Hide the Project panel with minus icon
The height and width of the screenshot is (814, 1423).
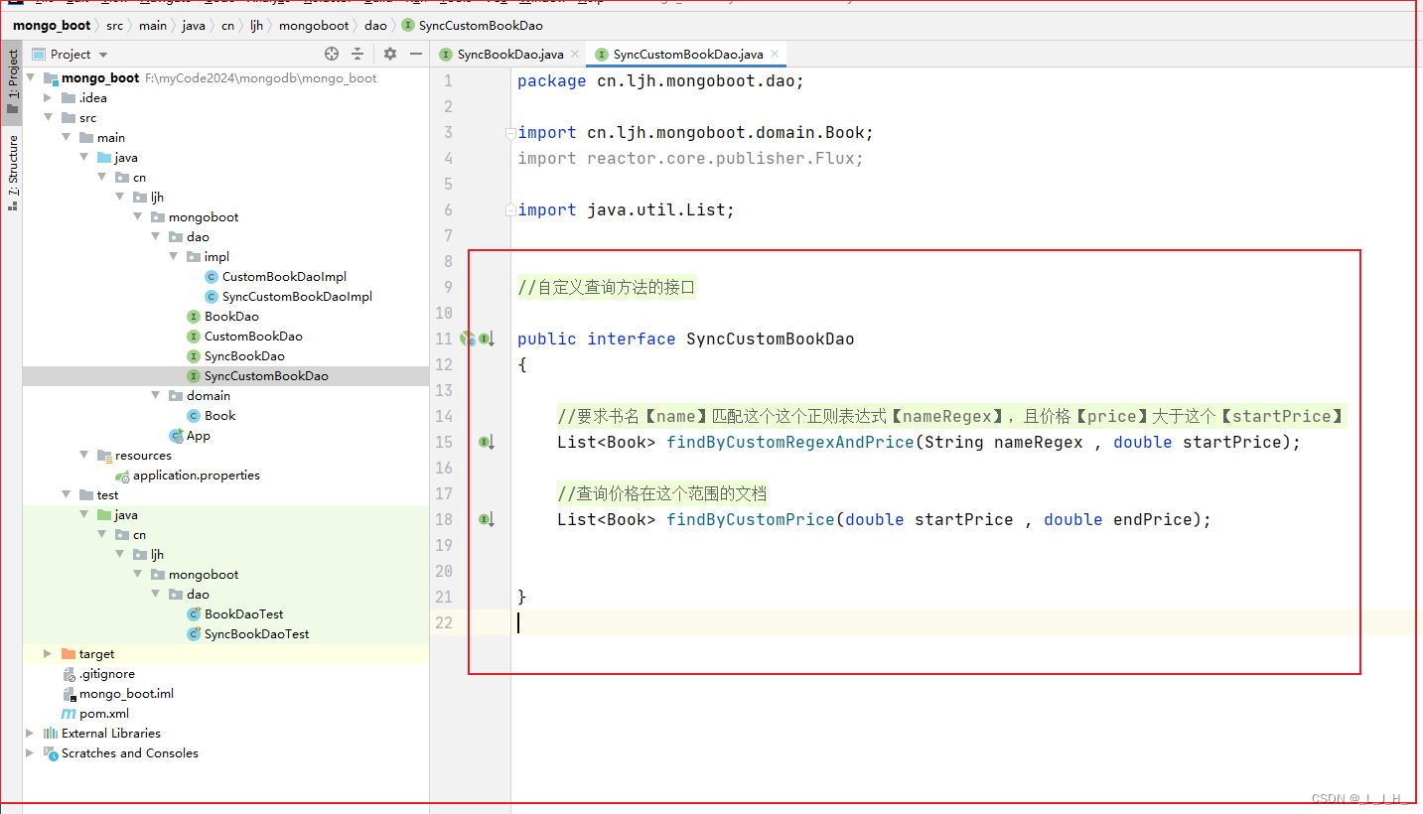(417, 54)
